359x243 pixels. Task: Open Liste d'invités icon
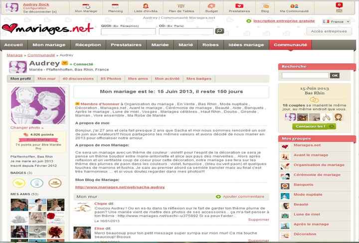pos(146,6)
